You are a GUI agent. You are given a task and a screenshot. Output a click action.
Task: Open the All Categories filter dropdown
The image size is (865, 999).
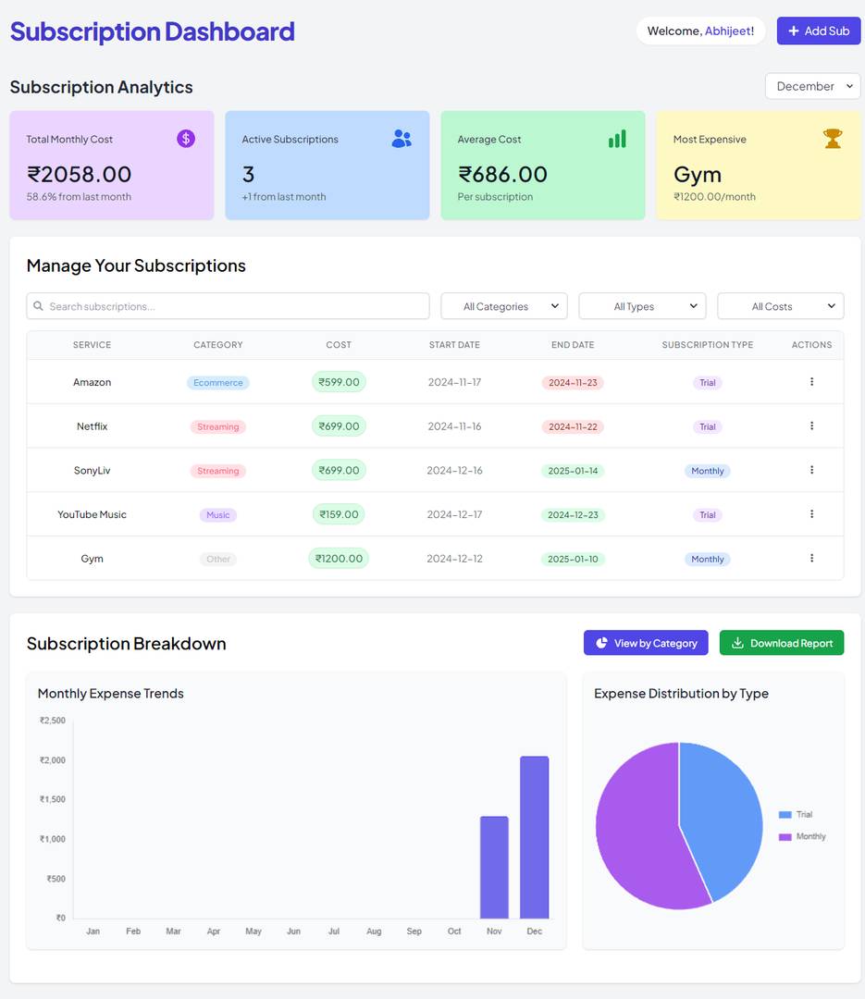[503, 305]
